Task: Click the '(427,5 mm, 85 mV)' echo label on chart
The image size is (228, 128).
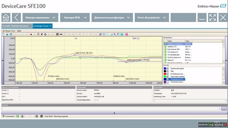Action: [x=84, y=53]
